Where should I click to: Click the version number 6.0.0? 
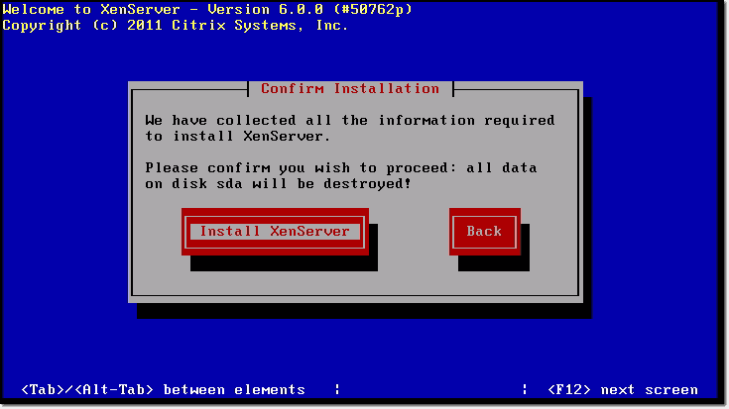point(301,9)
